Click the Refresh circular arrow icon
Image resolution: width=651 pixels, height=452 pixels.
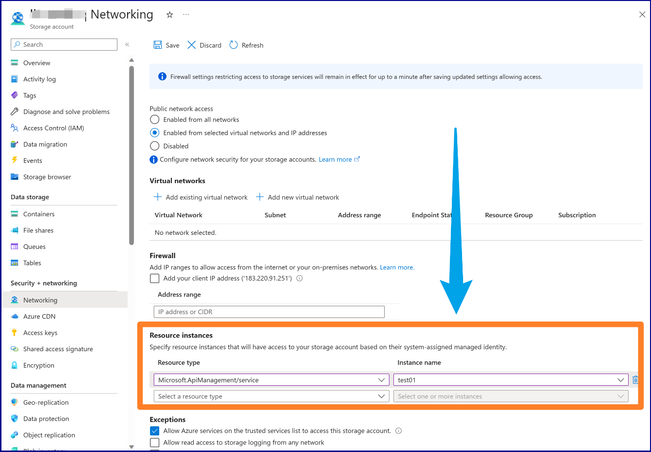(234, 45)
